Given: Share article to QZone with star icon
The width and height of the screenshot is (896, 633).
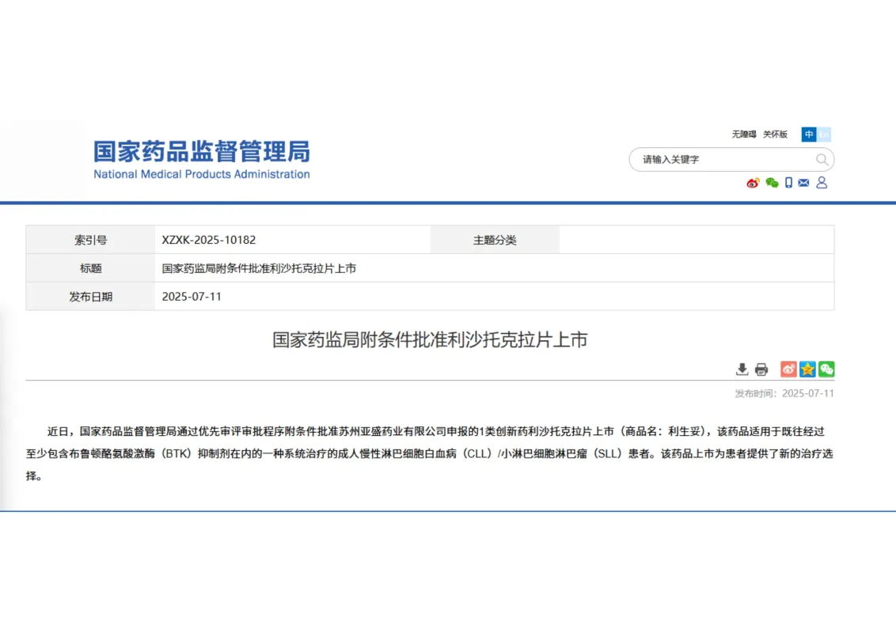Looking at the screenshot, I should (x=807, y=370).
